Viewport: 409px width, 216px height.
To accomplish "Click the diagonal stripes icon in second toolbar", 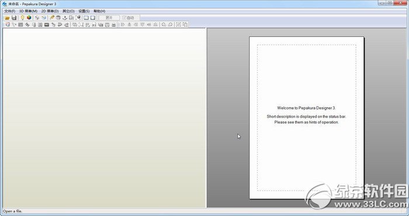I will (x=27, y=25).
